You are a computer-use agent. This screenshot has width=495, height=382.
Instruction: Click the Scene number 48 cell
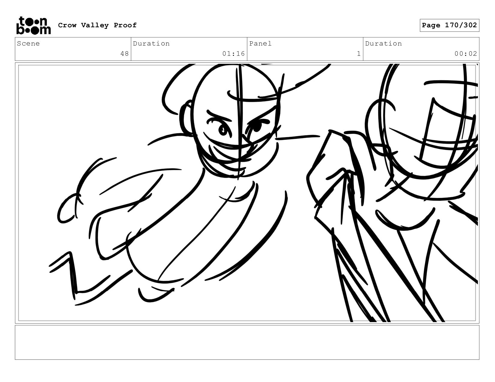73,49
